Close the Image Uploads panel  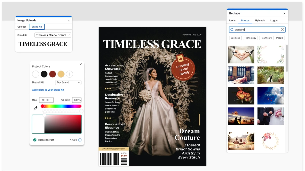click(x=69, y=21)
